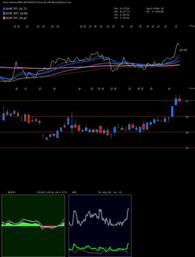
Task: Click the ADX indicator panel
Action: [x=100, y=226]
